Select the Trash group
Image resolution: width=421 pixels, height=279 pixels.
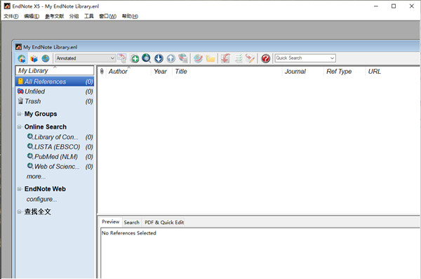point(55,101)
